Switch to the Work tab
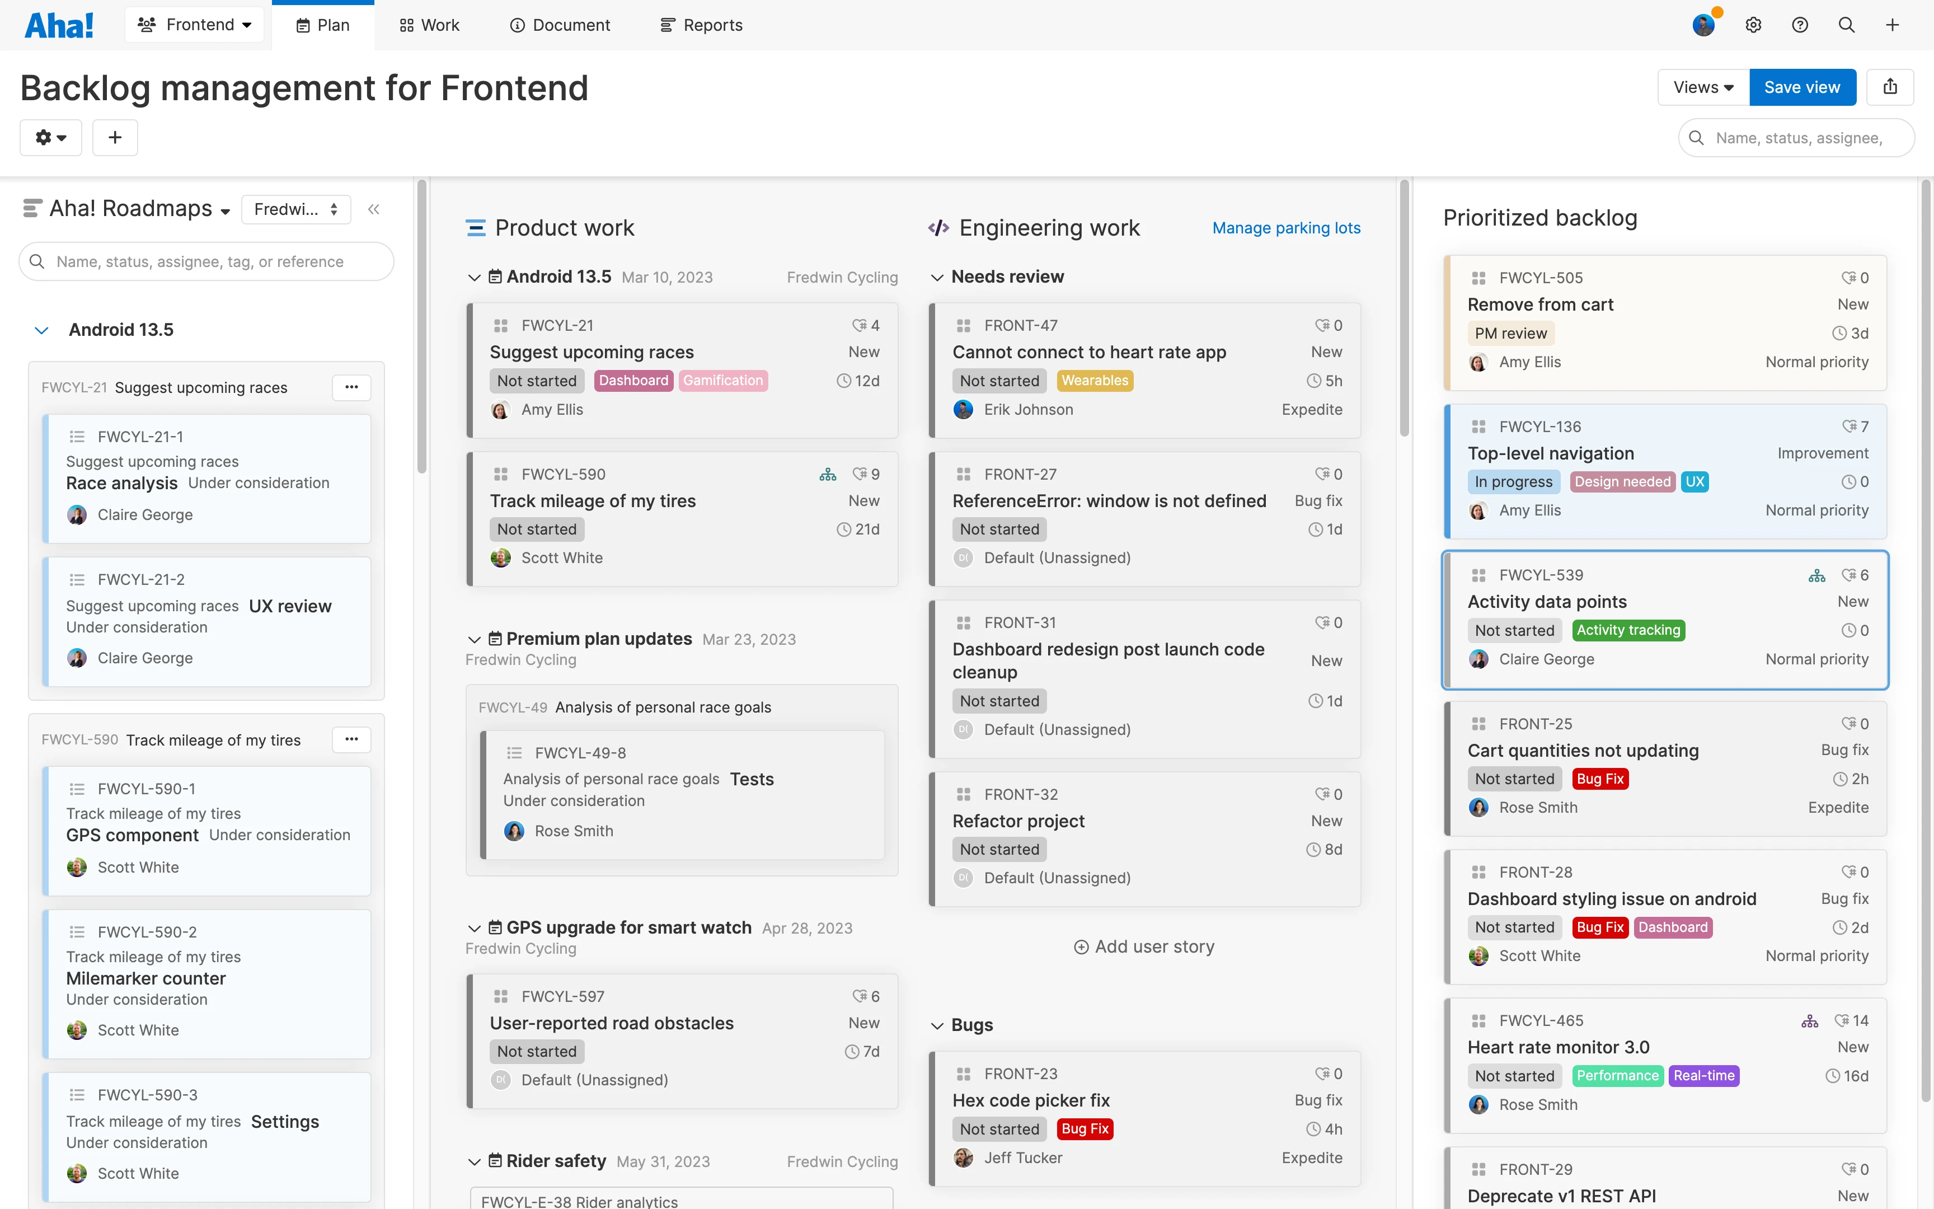Image resolution: width=1934 pixels, height=1209 pixels. (x=429, y=25)
